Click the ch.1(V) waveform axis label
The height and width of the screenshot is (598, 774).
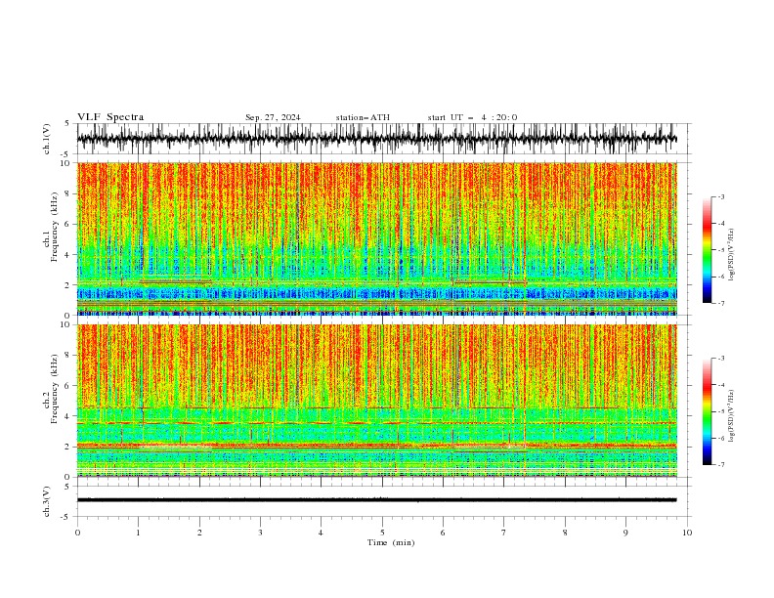coord(47,139)
